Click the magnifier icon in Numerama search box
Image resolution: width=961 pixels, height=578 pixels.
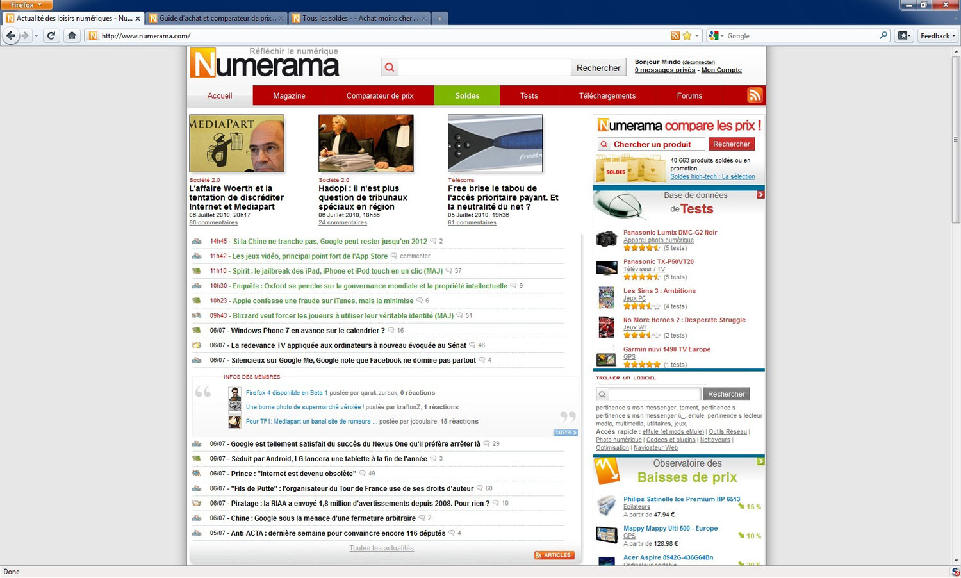[x=390, y=67]
